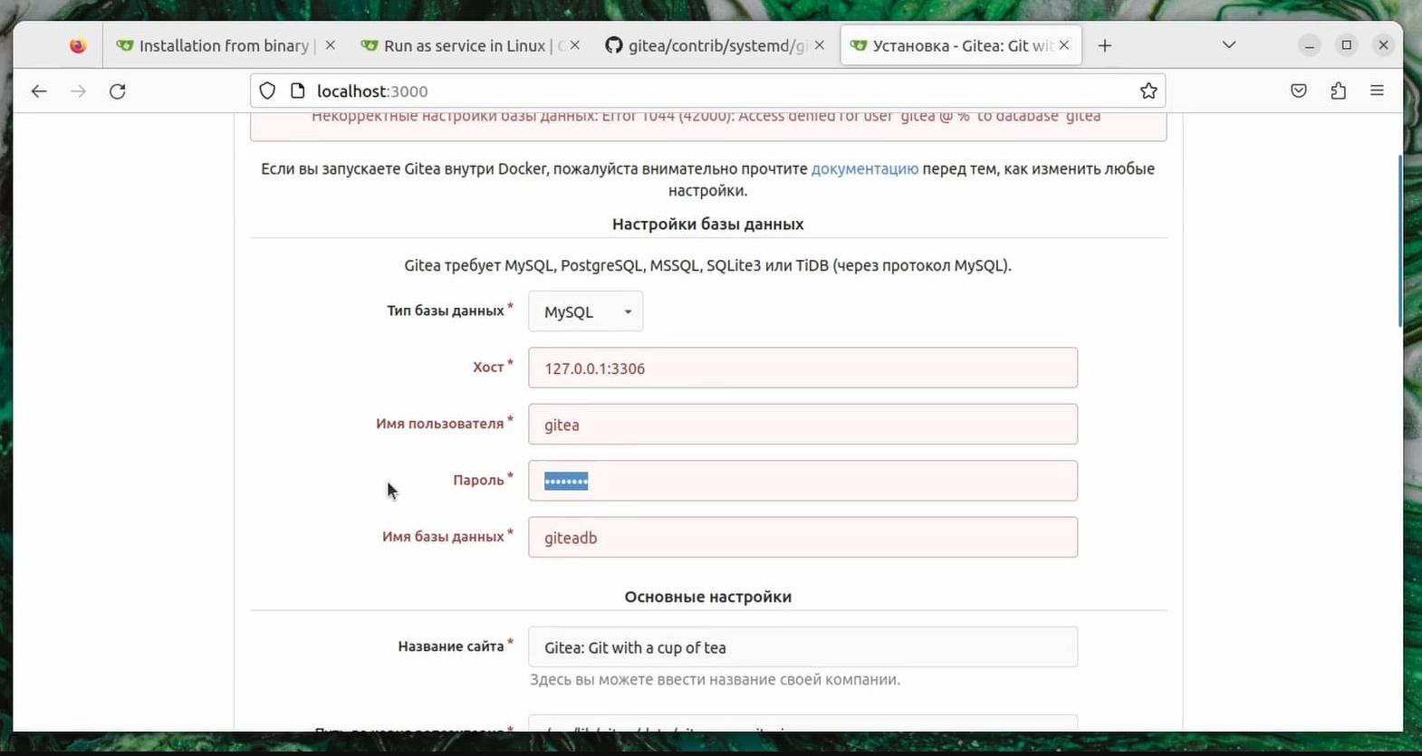
Task: Focus the Пароль password field
Action: [802, 481]
